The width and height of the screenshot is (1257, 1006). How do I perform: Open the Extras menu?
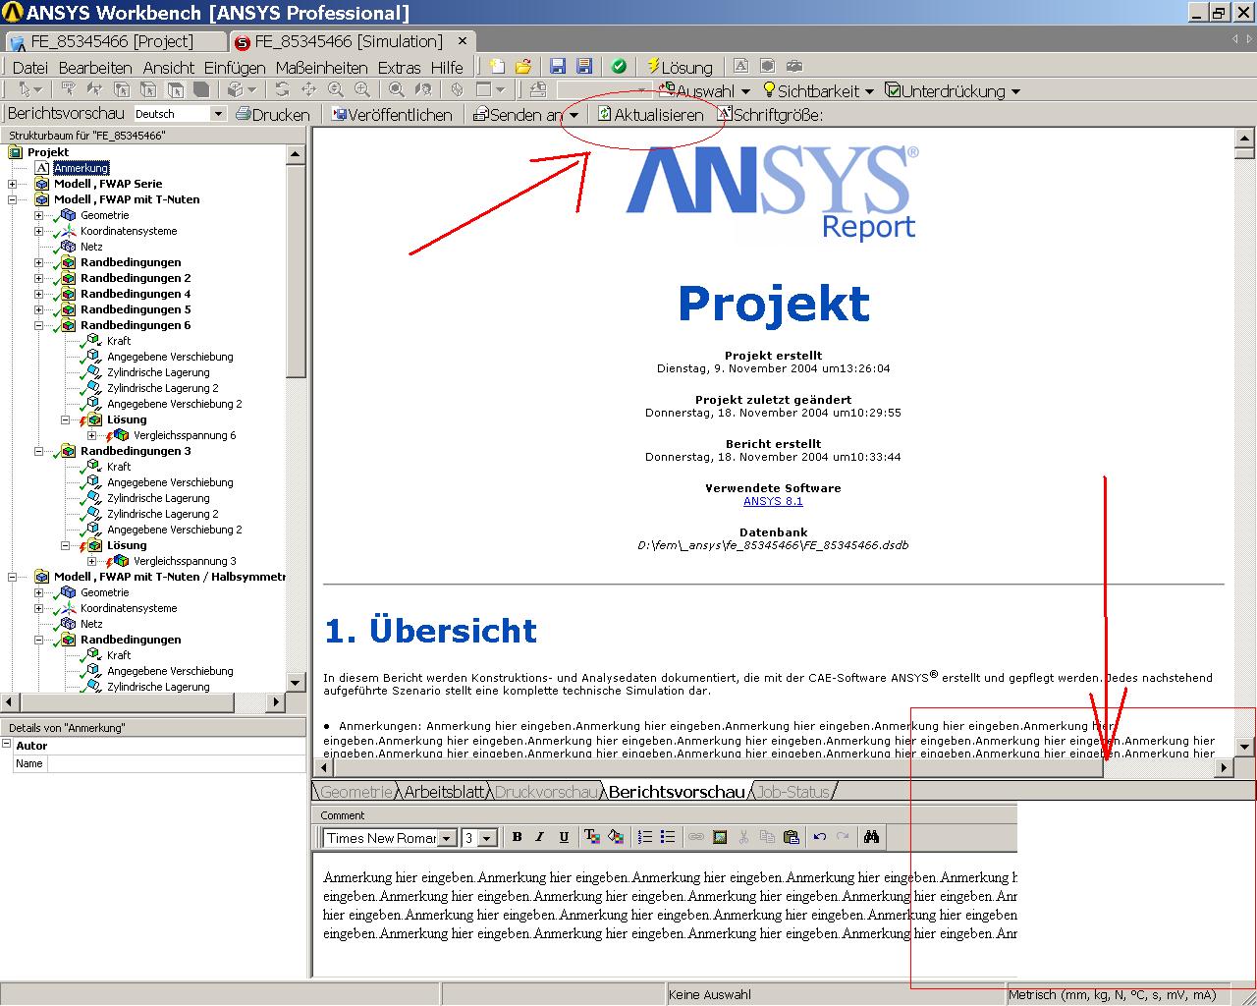pyautogui.click(x=399, y=68)
